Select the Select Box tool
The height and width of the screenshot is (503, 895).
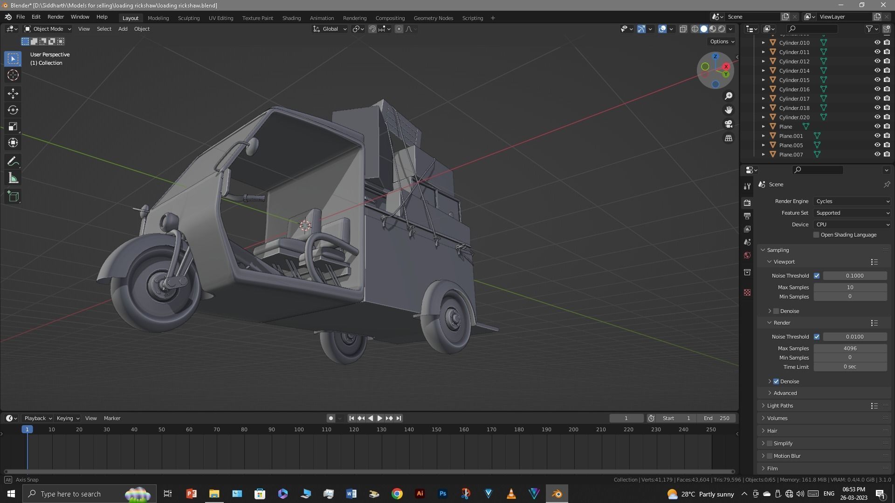click(13, 59)
